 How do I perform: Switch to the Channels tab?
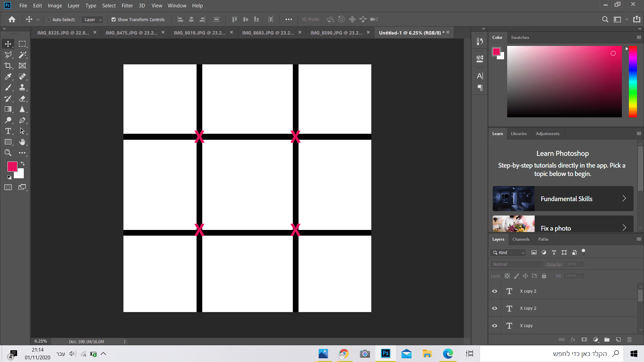pyautogui.click(x=521, y=239)
